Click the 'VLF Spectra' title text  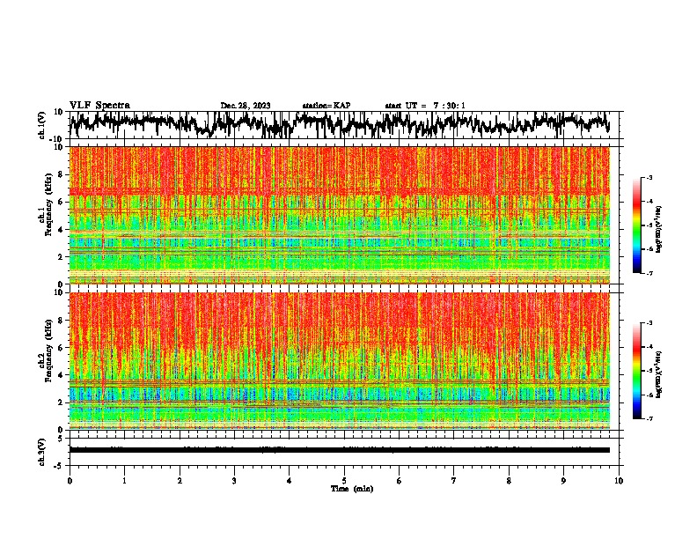tap(99, 105)
